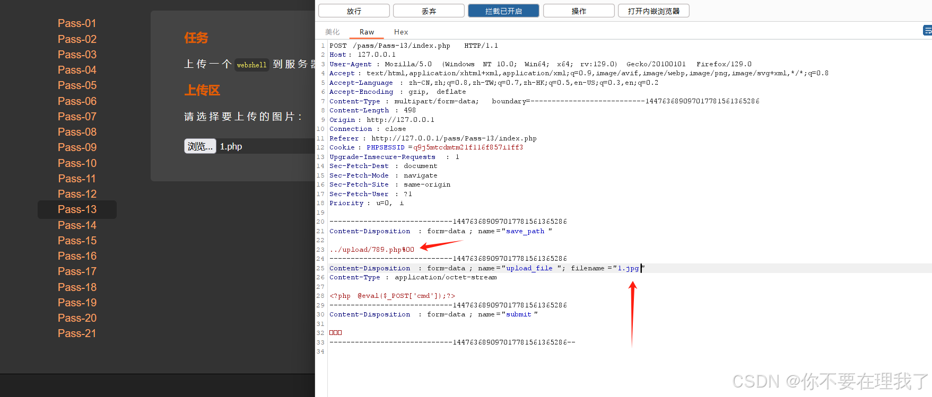Click the upload_file form field name
The image size is (932, 397).
[529, 268]
